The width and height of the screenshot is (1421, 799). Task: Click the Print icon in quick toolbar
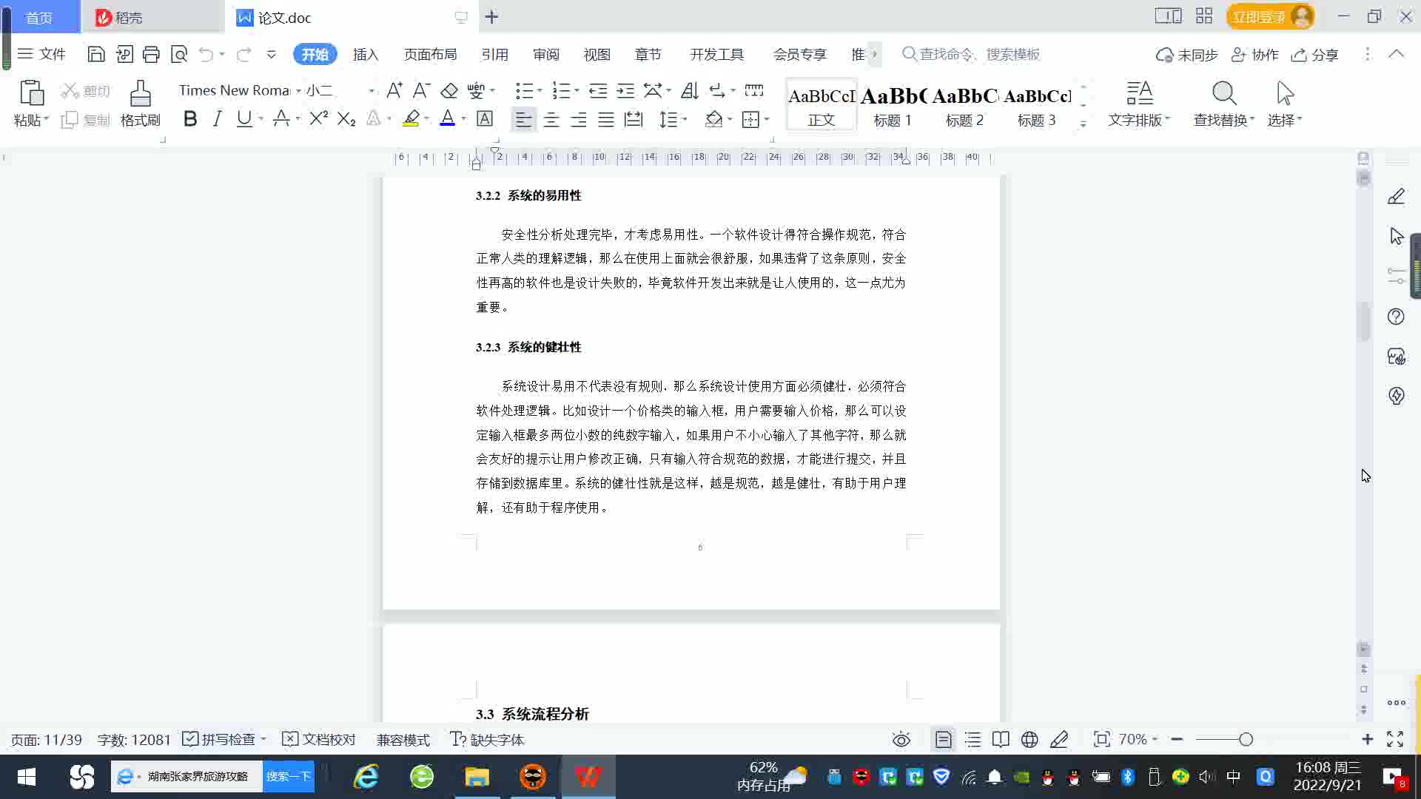(x=151, y=54)
